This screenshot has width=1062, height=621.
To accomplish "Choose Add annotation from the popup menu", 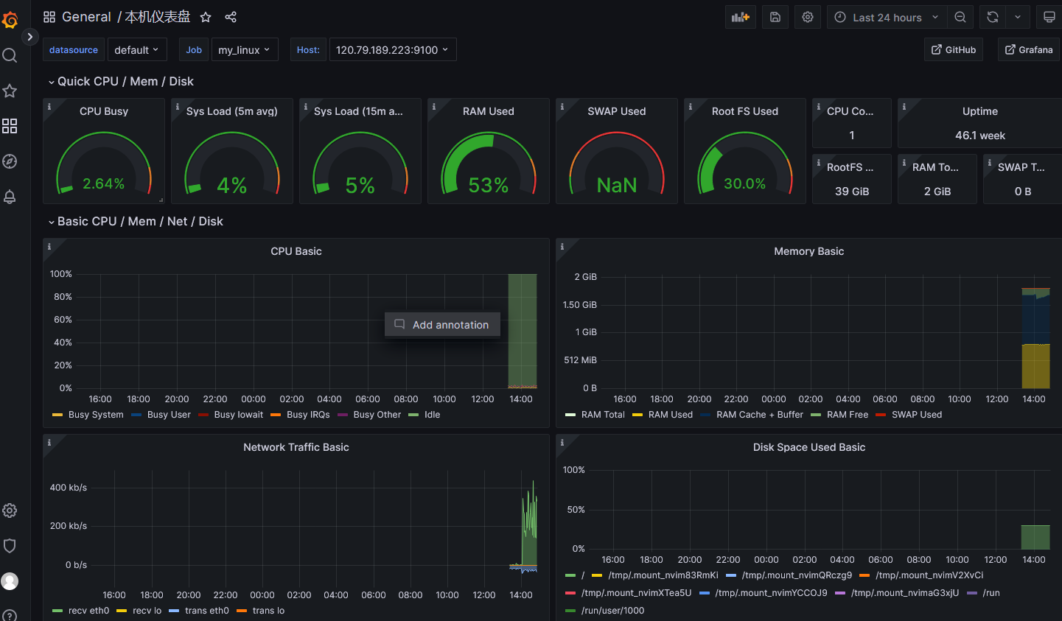I will coord(442,324).
